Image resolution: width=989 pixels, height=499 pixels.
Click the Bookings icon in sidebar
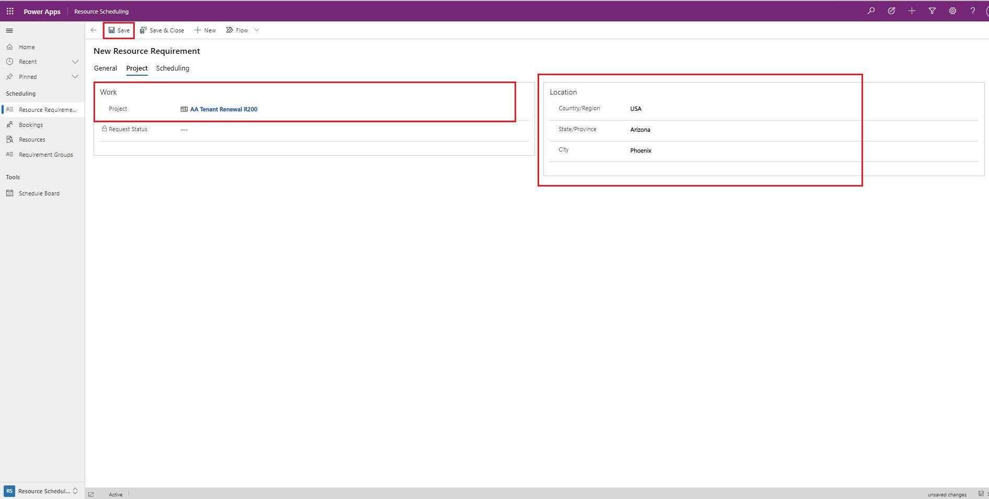pos(9,125)
